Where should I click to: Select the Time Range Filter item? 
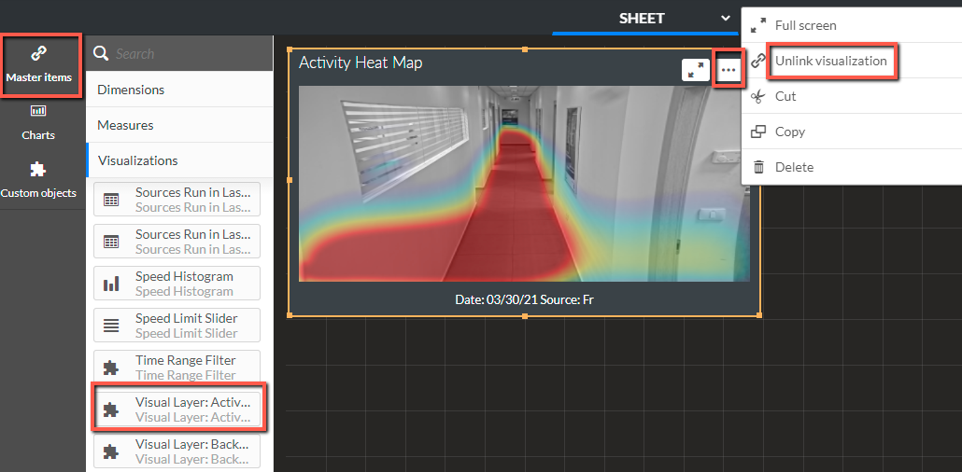coord(177,368)
